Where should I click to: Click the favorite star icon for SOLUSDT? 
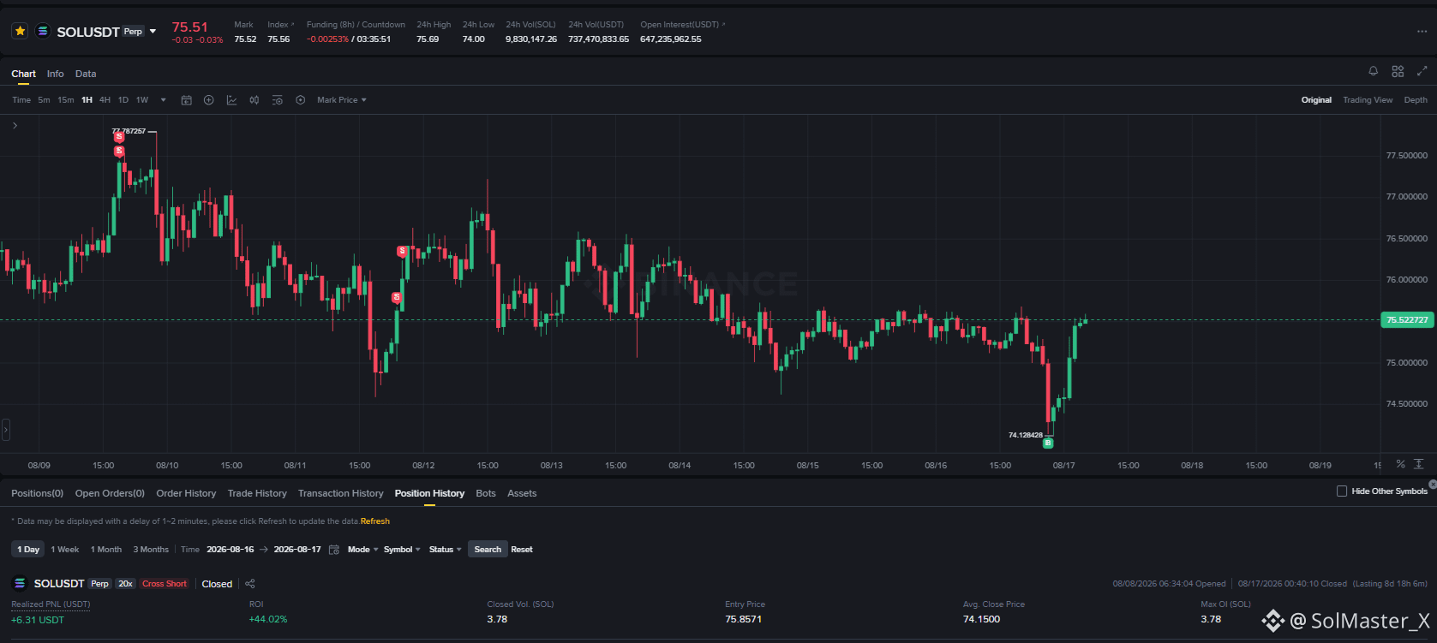(20, 31)
